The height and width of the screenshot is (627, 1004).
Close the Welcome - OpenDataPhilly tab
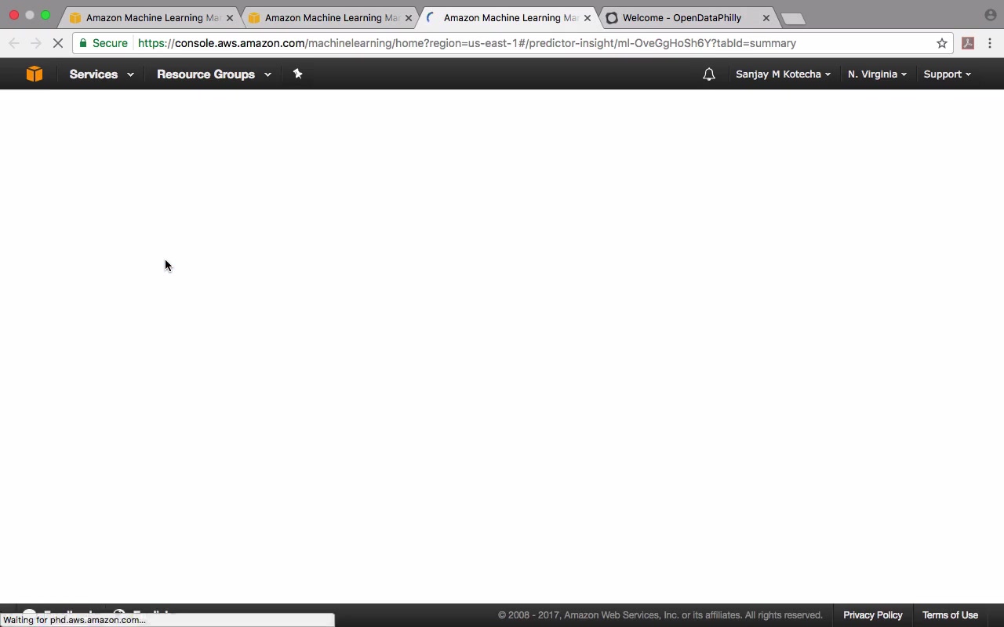[x=766, y=17]
